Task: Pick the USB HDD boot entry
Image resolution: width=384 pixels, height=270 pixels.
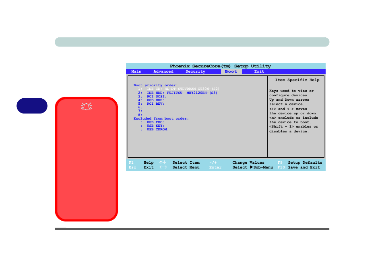Action: [x=151, y=100]
